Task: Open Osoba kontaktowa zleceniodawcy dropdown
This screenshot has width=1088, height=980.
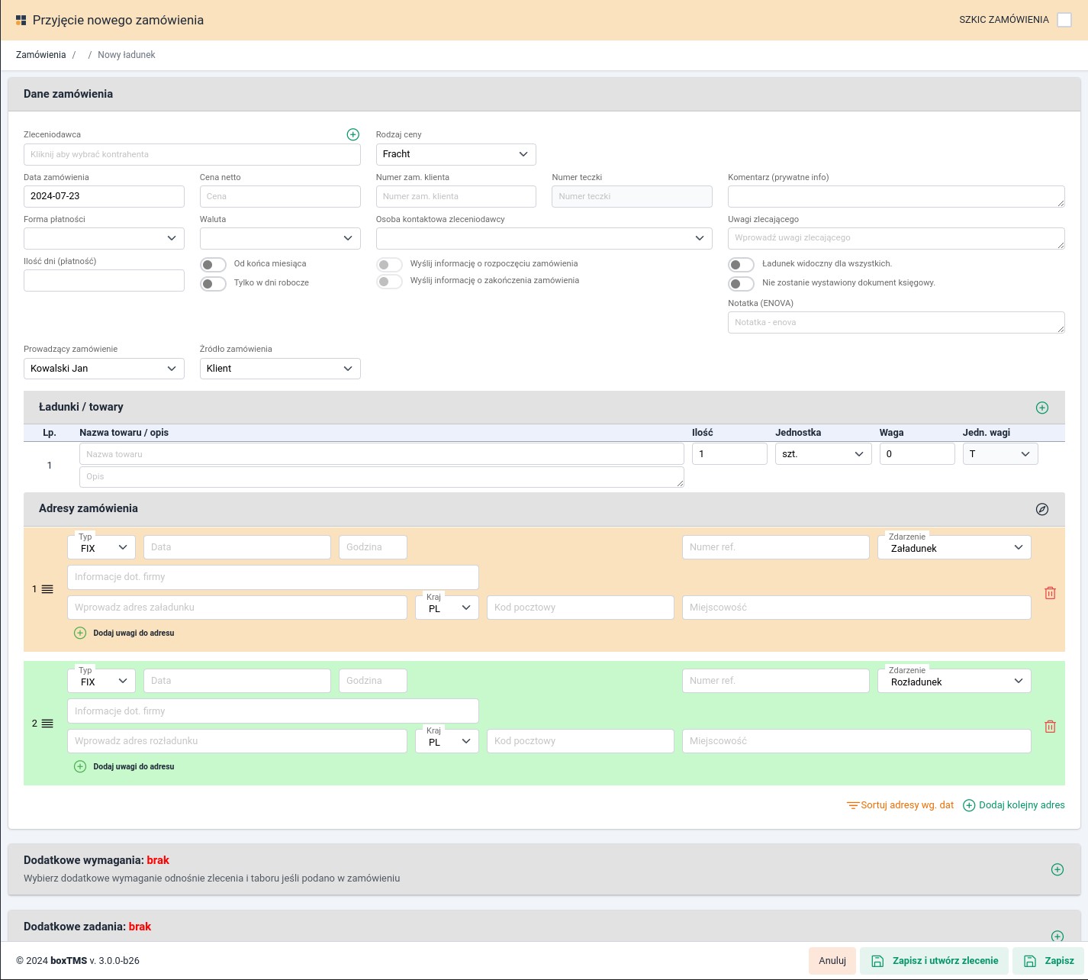Action: [x=544, y=238]
